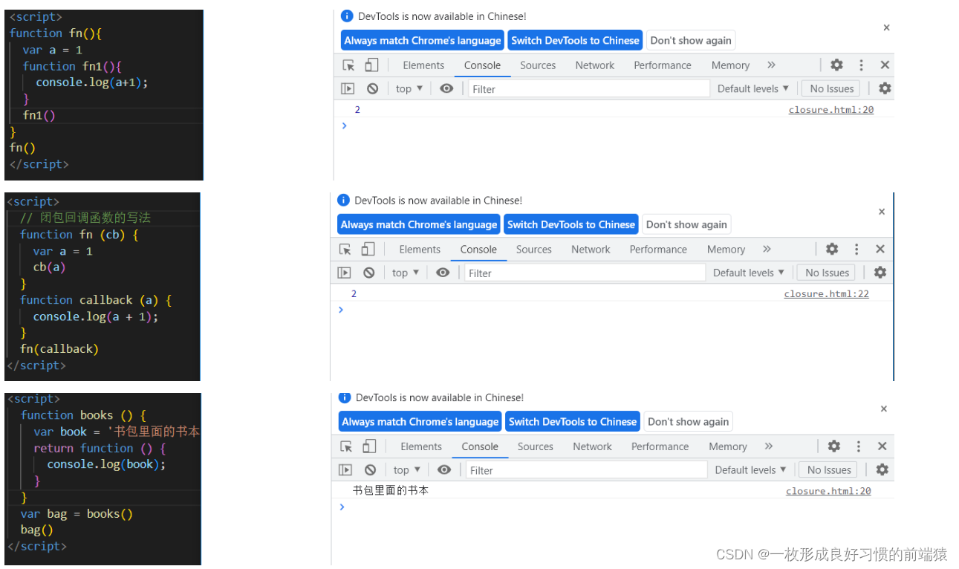Image resolution: width=959 pixels, height=569 pixels.
Task: Open top context dropdown in bottom panel
Action: coord(407,469)
